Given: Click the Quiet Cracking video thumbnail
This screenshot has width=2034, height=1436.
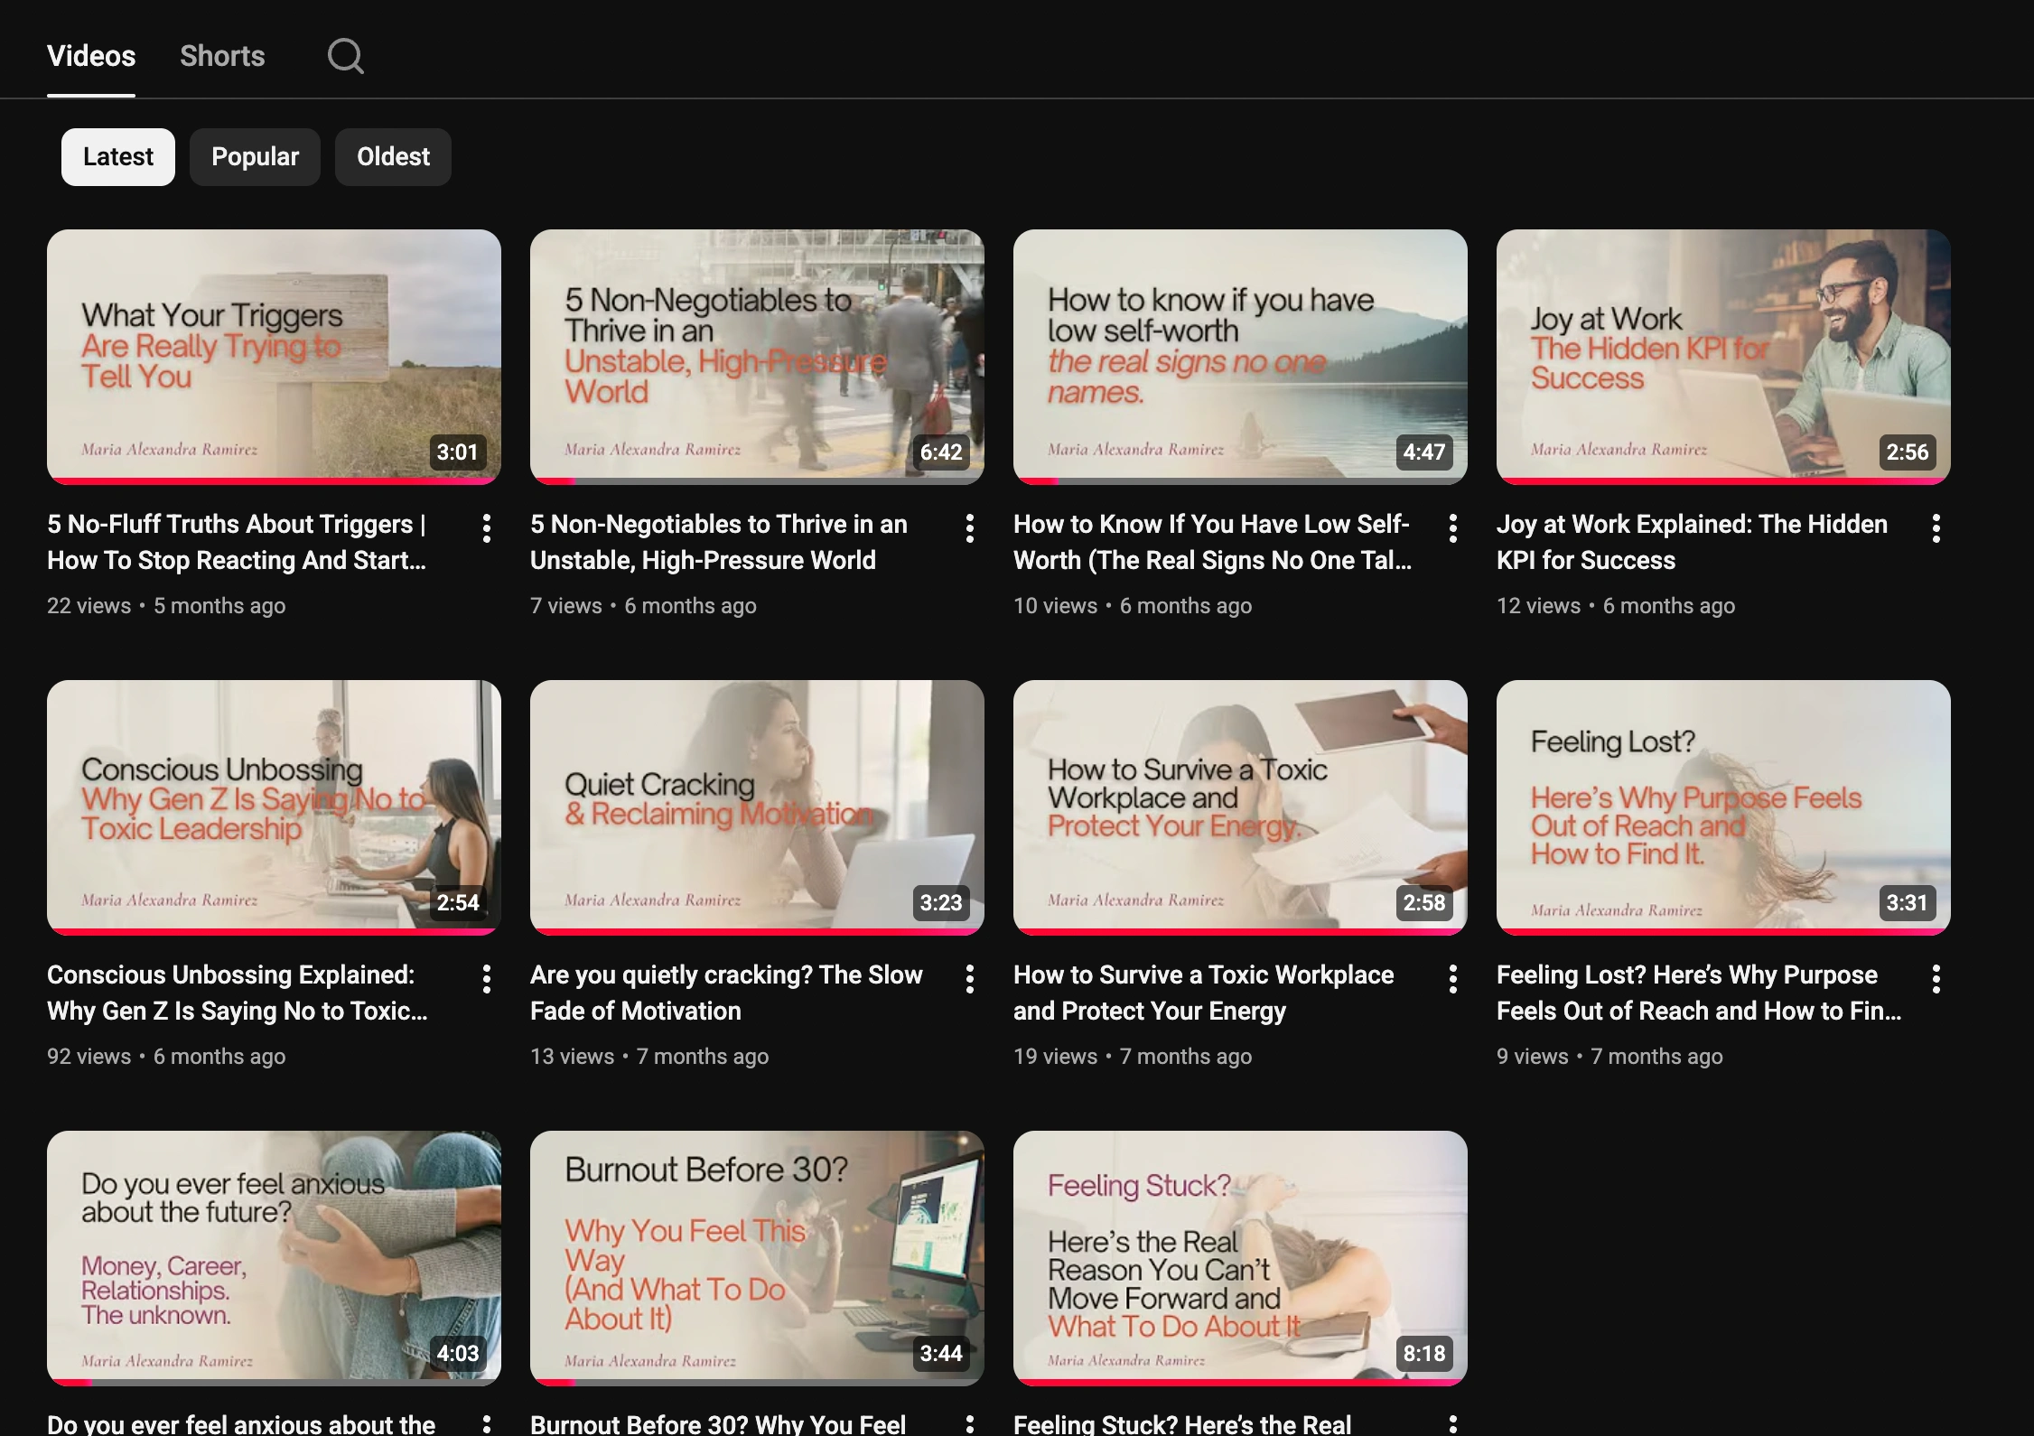Looking at the screenshot, I should [x=757, y=807].
